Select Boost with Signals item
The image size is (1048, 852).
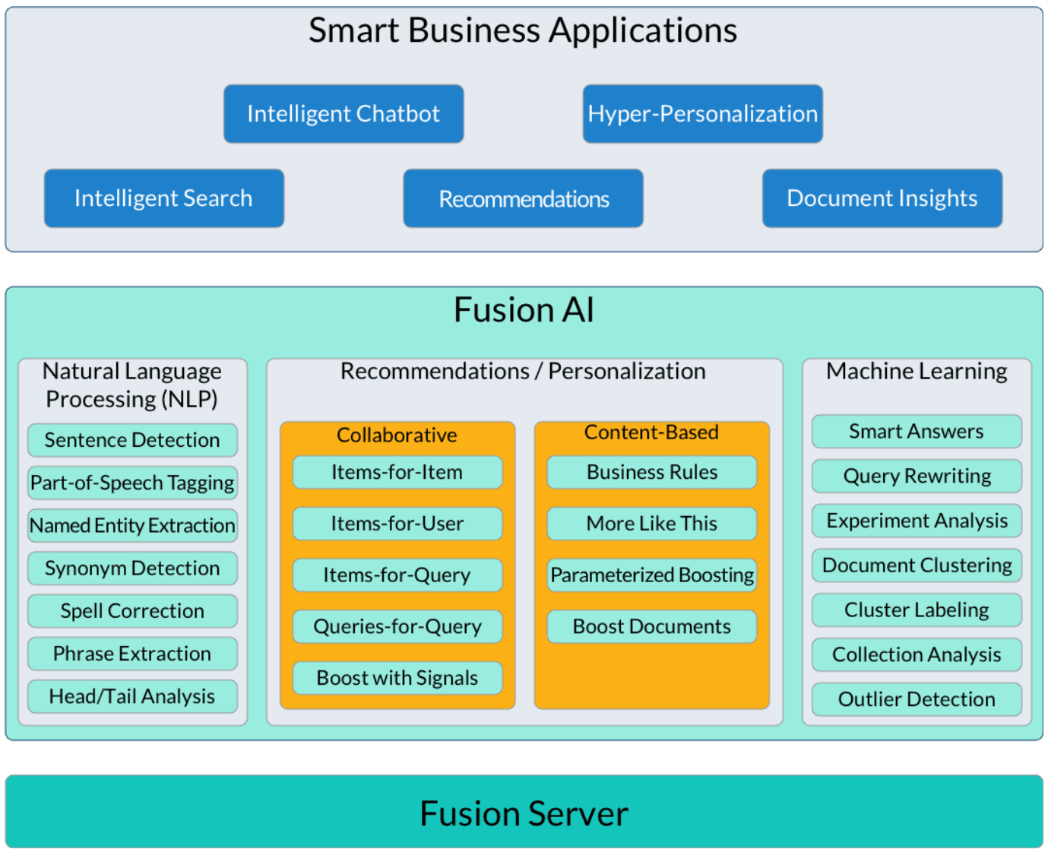(397, 678)
